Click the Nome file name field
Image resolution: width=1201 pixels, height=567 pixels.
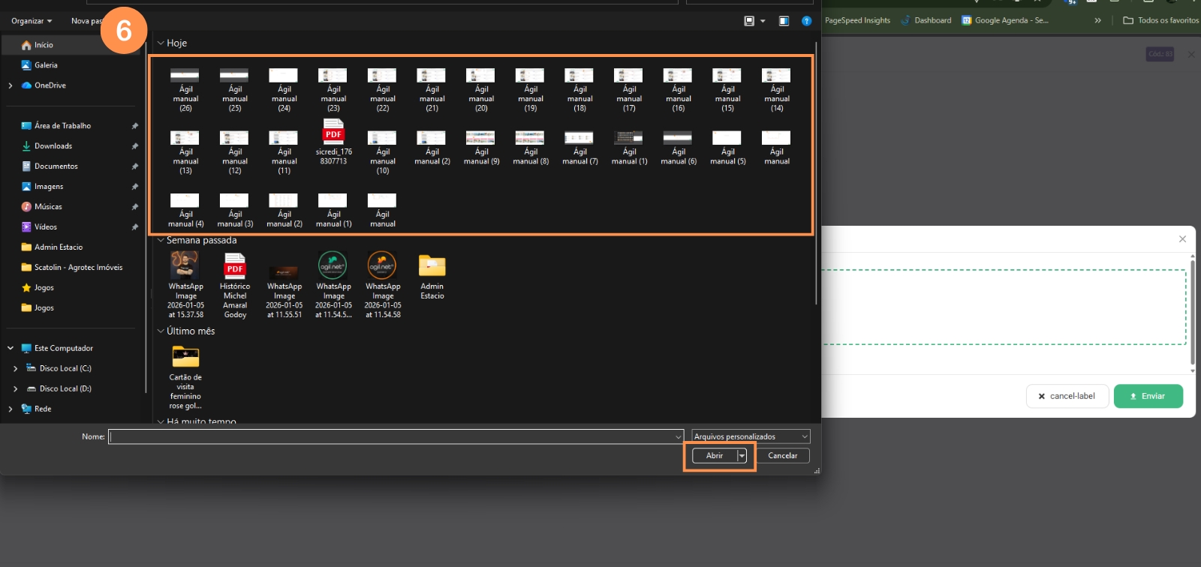[x=390, y=436]
